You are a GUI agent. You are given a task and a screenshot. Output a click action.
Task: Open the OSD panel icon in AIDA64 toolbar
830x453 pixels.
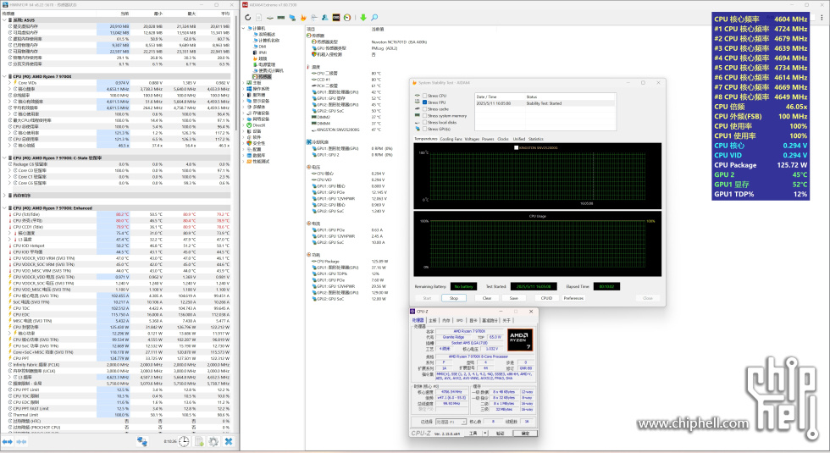pos(336,18)
